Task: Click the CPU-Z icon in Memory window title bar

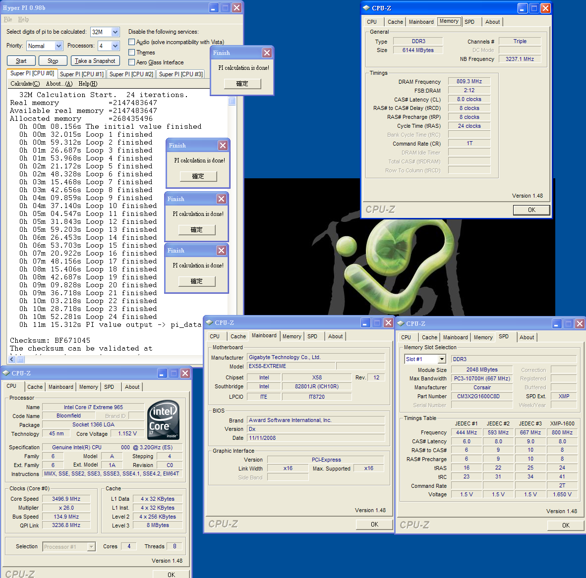Action: point(366,8)
